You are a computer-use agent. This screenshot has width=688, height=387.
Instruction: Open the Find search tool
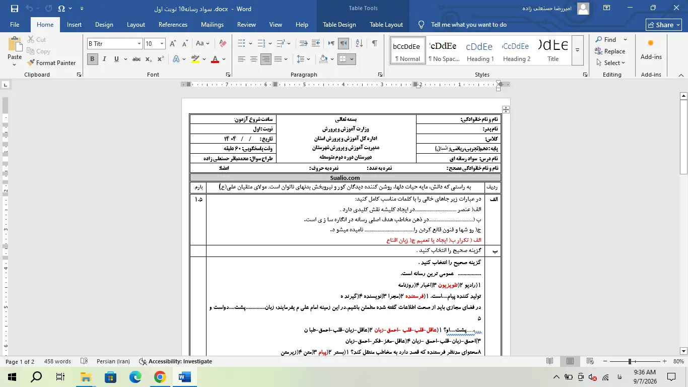(x=605, y=40)
